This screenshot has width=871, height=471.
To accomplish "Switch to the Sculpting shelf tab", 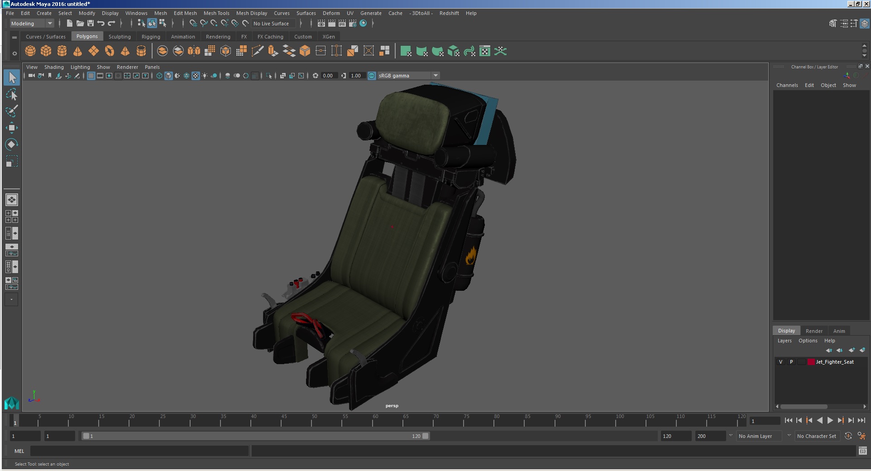I will [120, 37].
